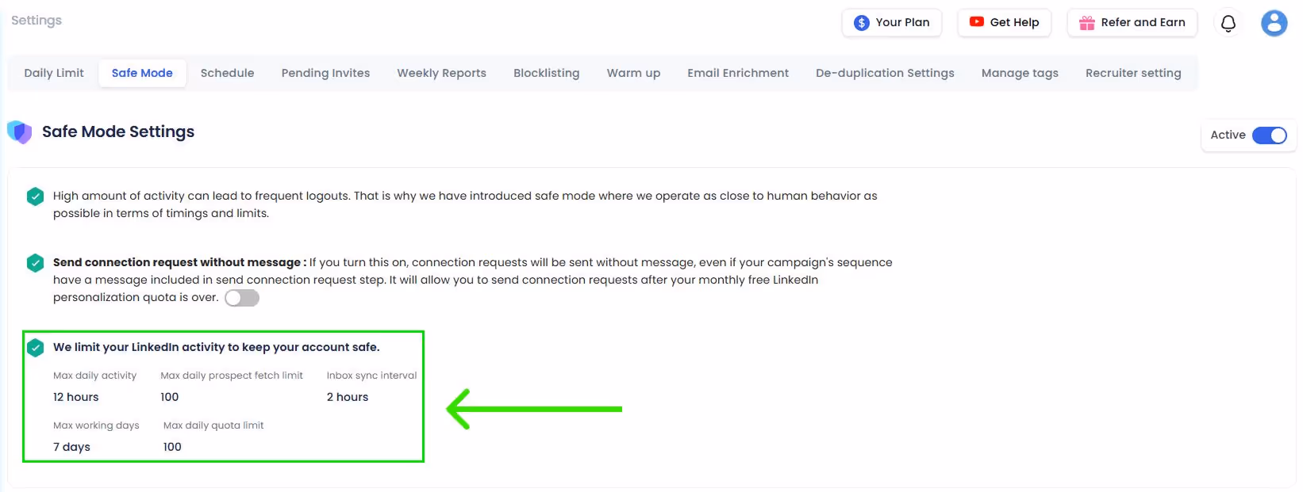Click the Max daily activity label

pos(94,376)
